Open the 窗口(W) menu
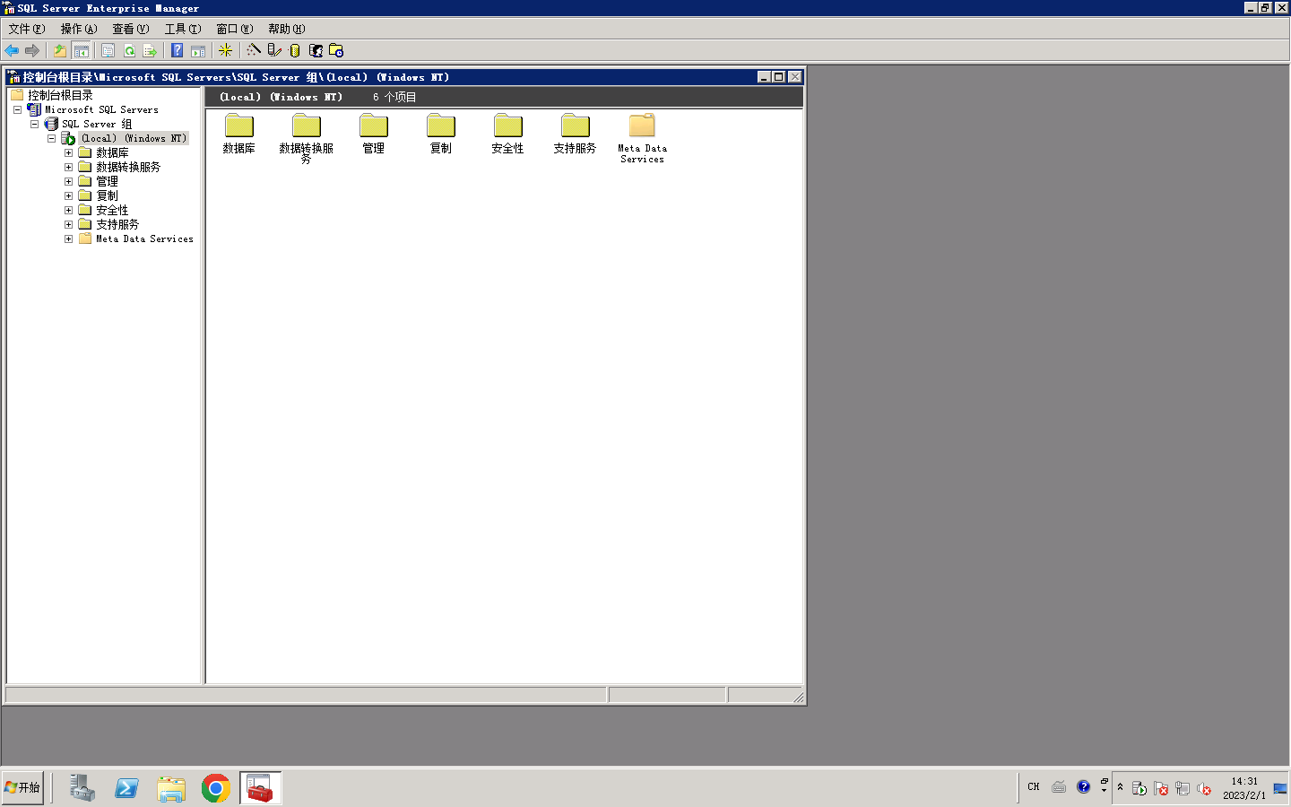This screenshot has height=807, width=1291. [235, 29]
